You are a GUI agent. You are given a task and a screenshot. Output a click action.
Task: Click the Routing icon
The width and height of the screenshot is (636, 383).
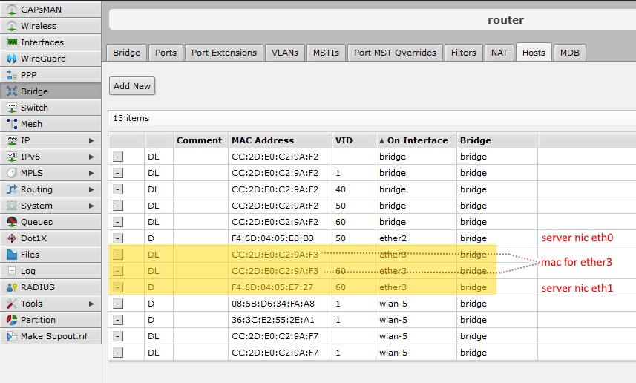pos(12,189)
